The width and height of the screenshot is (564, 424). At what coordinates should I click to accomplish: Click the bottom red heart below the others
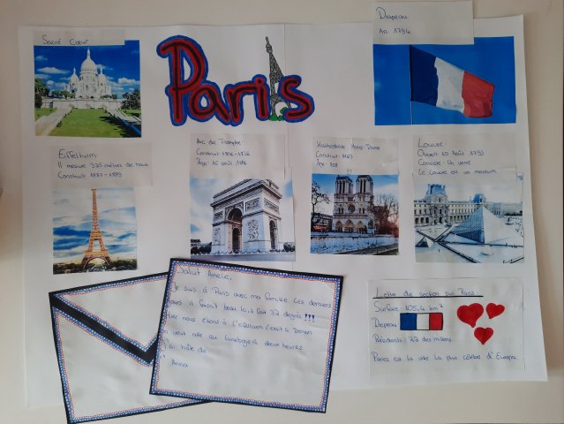click(x=483, y=335)
